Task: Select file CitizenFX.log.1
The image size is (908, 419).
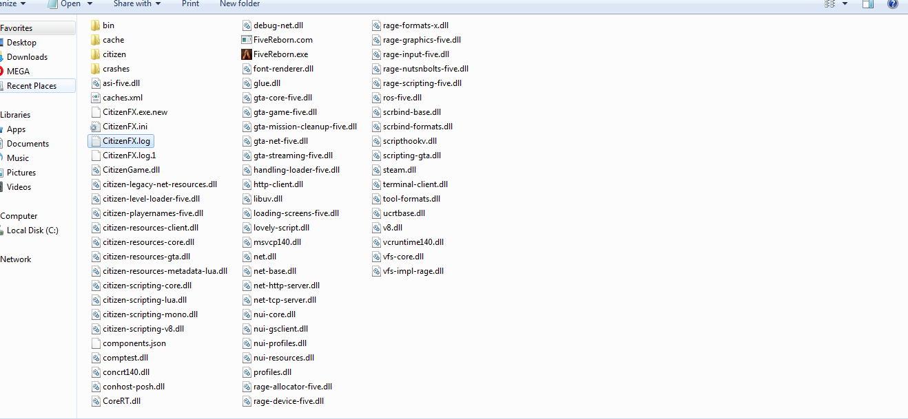Action: (x=130, y=155)
